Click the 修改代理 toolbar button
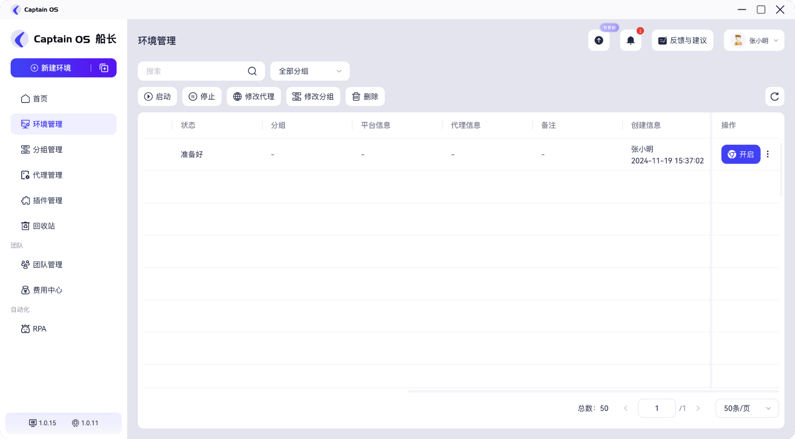 [x=254, y=97]
